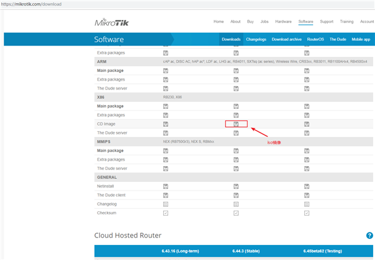
Task: Download X86 The Dude server Long-term
Action: pos(166,133)
